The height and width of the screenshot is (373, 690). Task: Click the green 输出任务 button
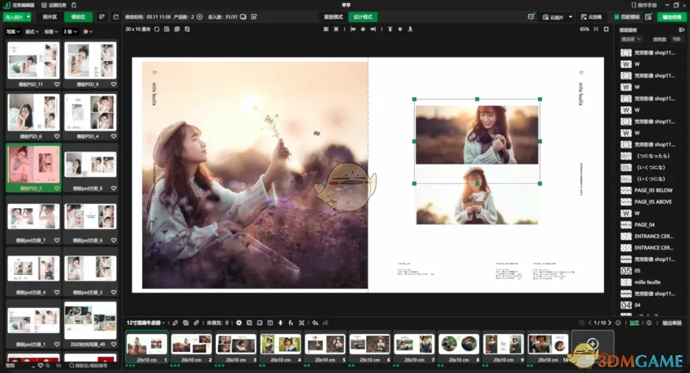click(672, 17)
